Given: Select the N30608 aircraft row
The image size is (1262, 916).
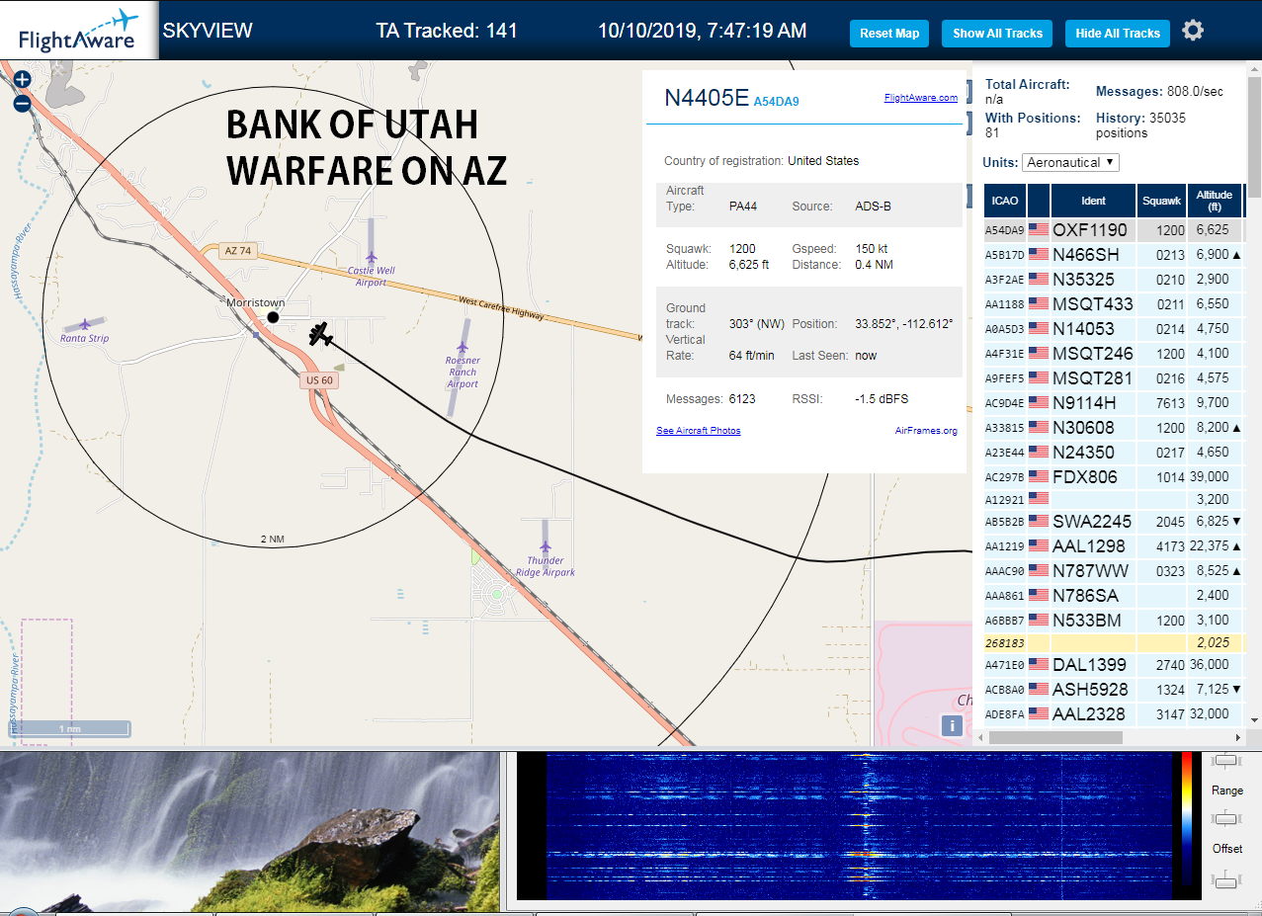Looking at the screenshot, I should tap(1113, 427).
